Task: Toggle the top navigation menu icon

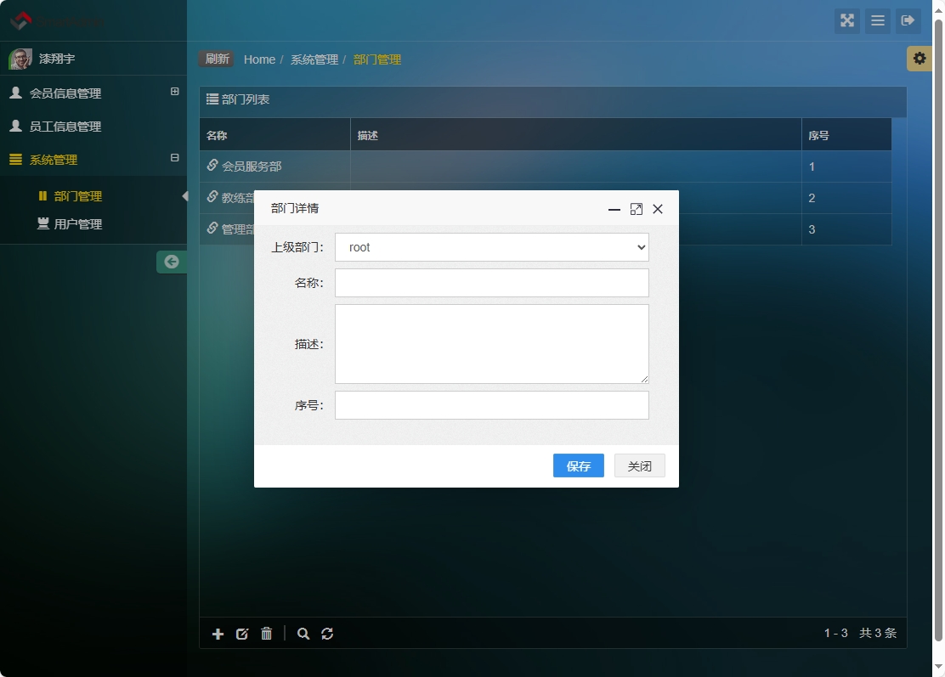Action: 877,21
